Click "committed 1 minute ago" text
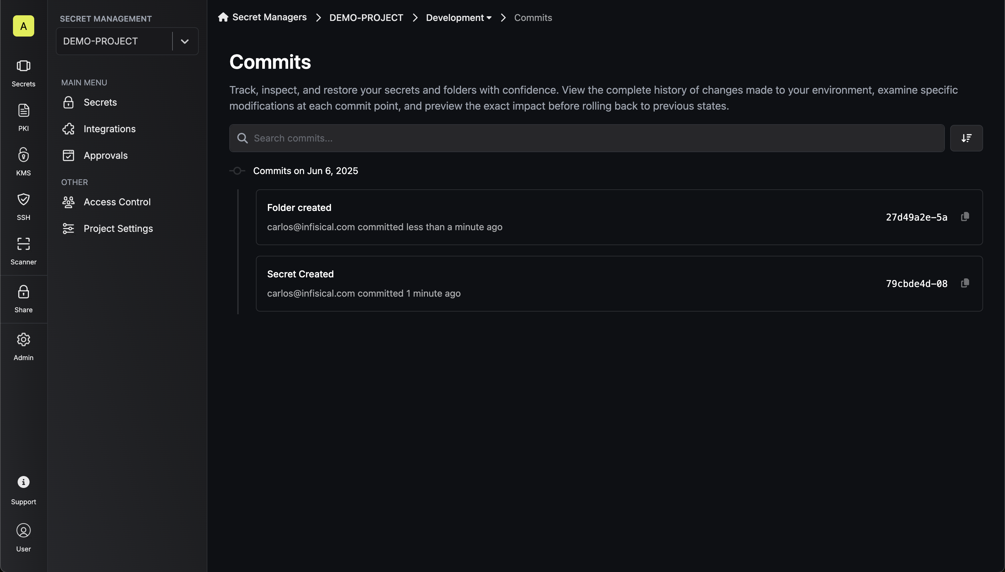Image resolution: width=1005 pixels, height=572 pixels. [409, 293]
